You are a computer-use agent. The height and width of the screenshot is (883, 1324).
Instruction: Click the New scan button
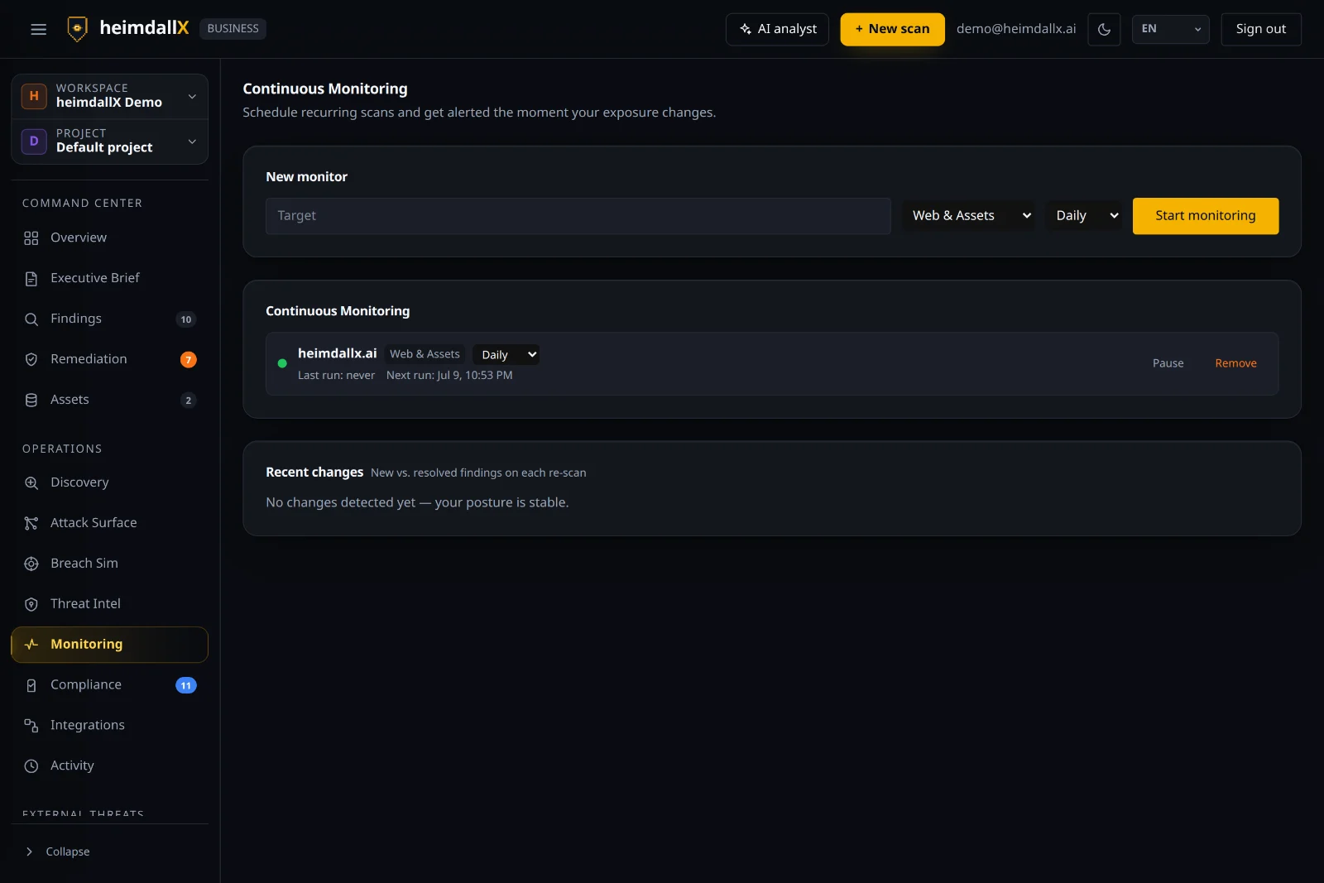[x=892, y=29]
